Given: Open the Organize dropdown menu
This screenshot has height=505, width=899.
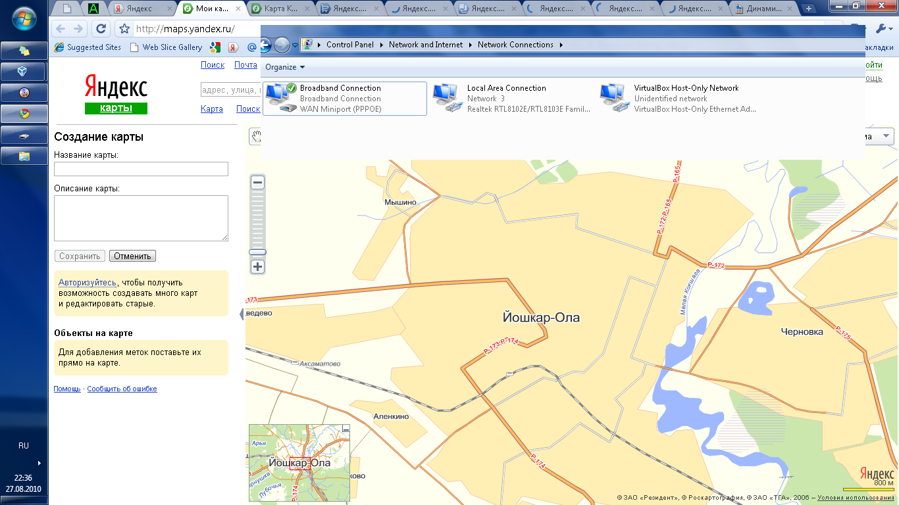Looking at the screenshot, I should pyautogui.click(x=285, y=67).
